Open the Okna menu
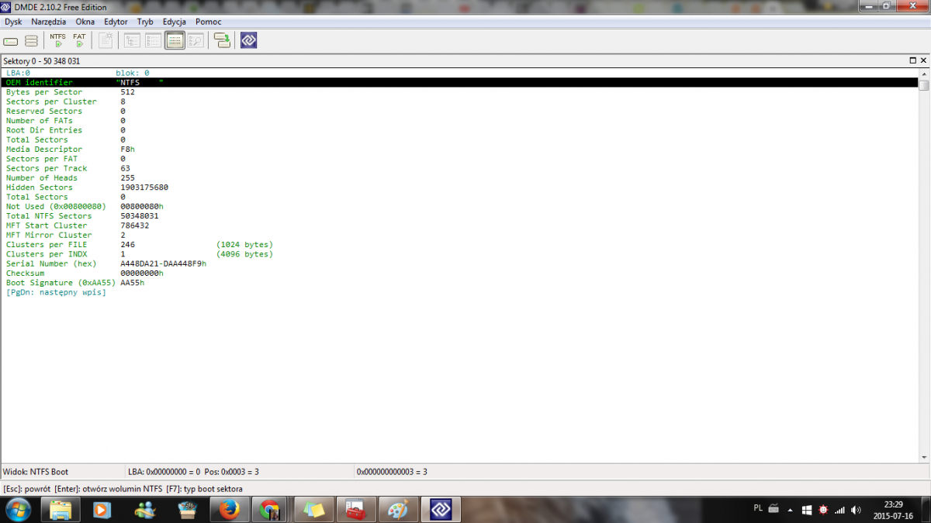 coord(85,22)
